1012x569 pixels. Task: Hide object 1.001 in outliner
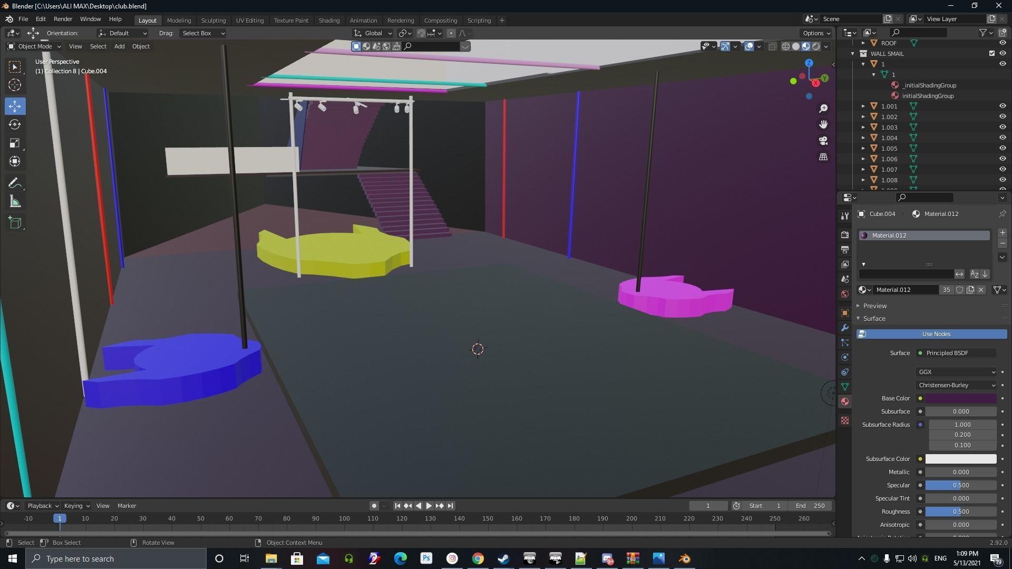tap(1003, 106)
